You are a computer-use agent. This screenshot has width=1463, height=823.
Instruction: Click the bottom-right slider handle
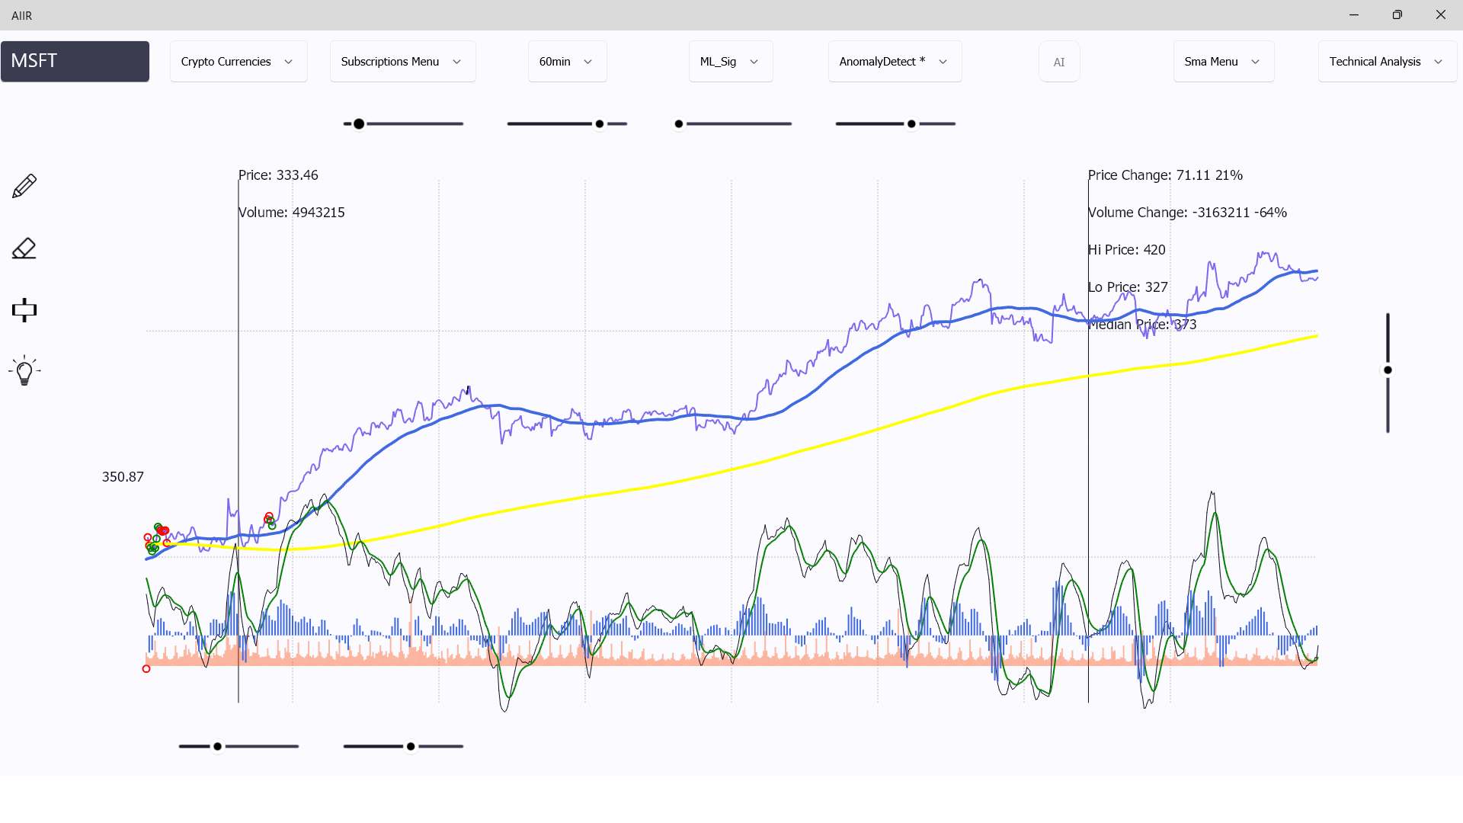(x=411, y=746)
